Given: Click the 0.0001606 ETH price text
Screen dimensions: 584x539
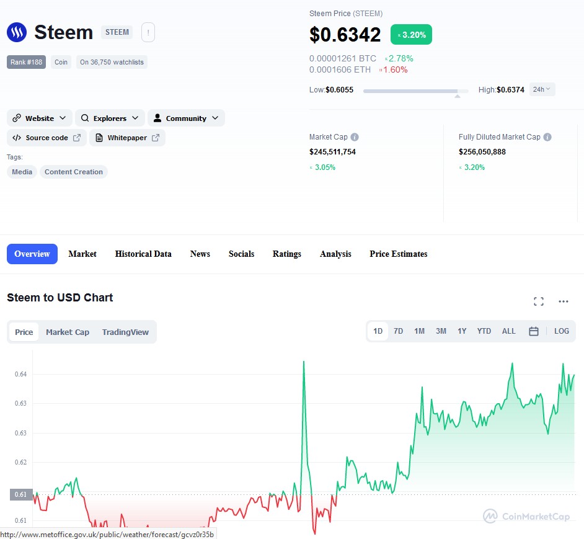Looking at the screenshot, I should pyautogui.click(x=340, y=69).
